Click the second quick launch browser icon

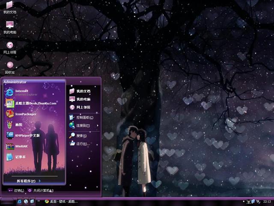[26, 201]
